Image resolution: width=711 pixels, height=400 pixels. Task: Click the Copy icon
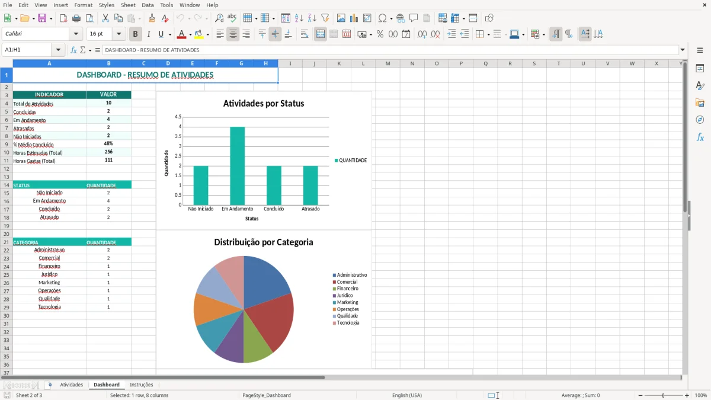tap(118, 18)
